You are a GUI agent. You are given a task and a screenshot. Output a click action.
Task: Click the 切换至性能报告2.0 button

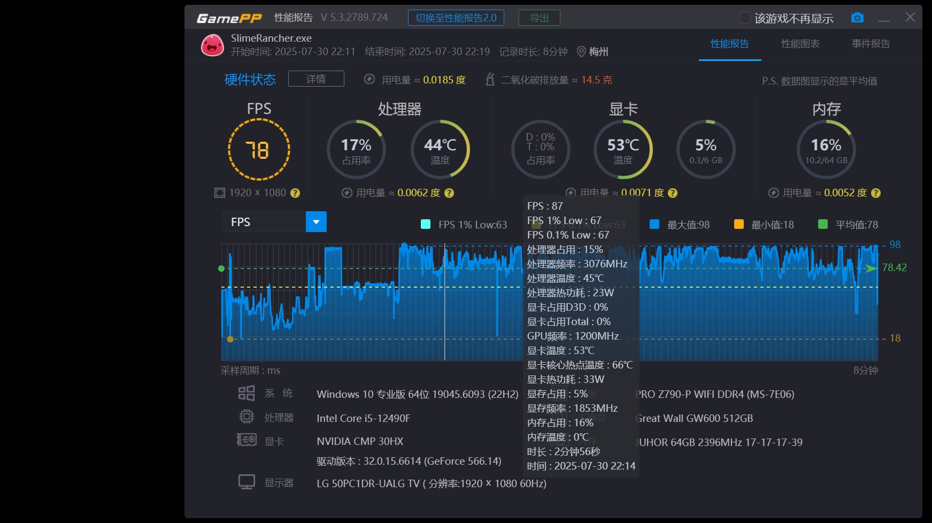click(456, 18)
